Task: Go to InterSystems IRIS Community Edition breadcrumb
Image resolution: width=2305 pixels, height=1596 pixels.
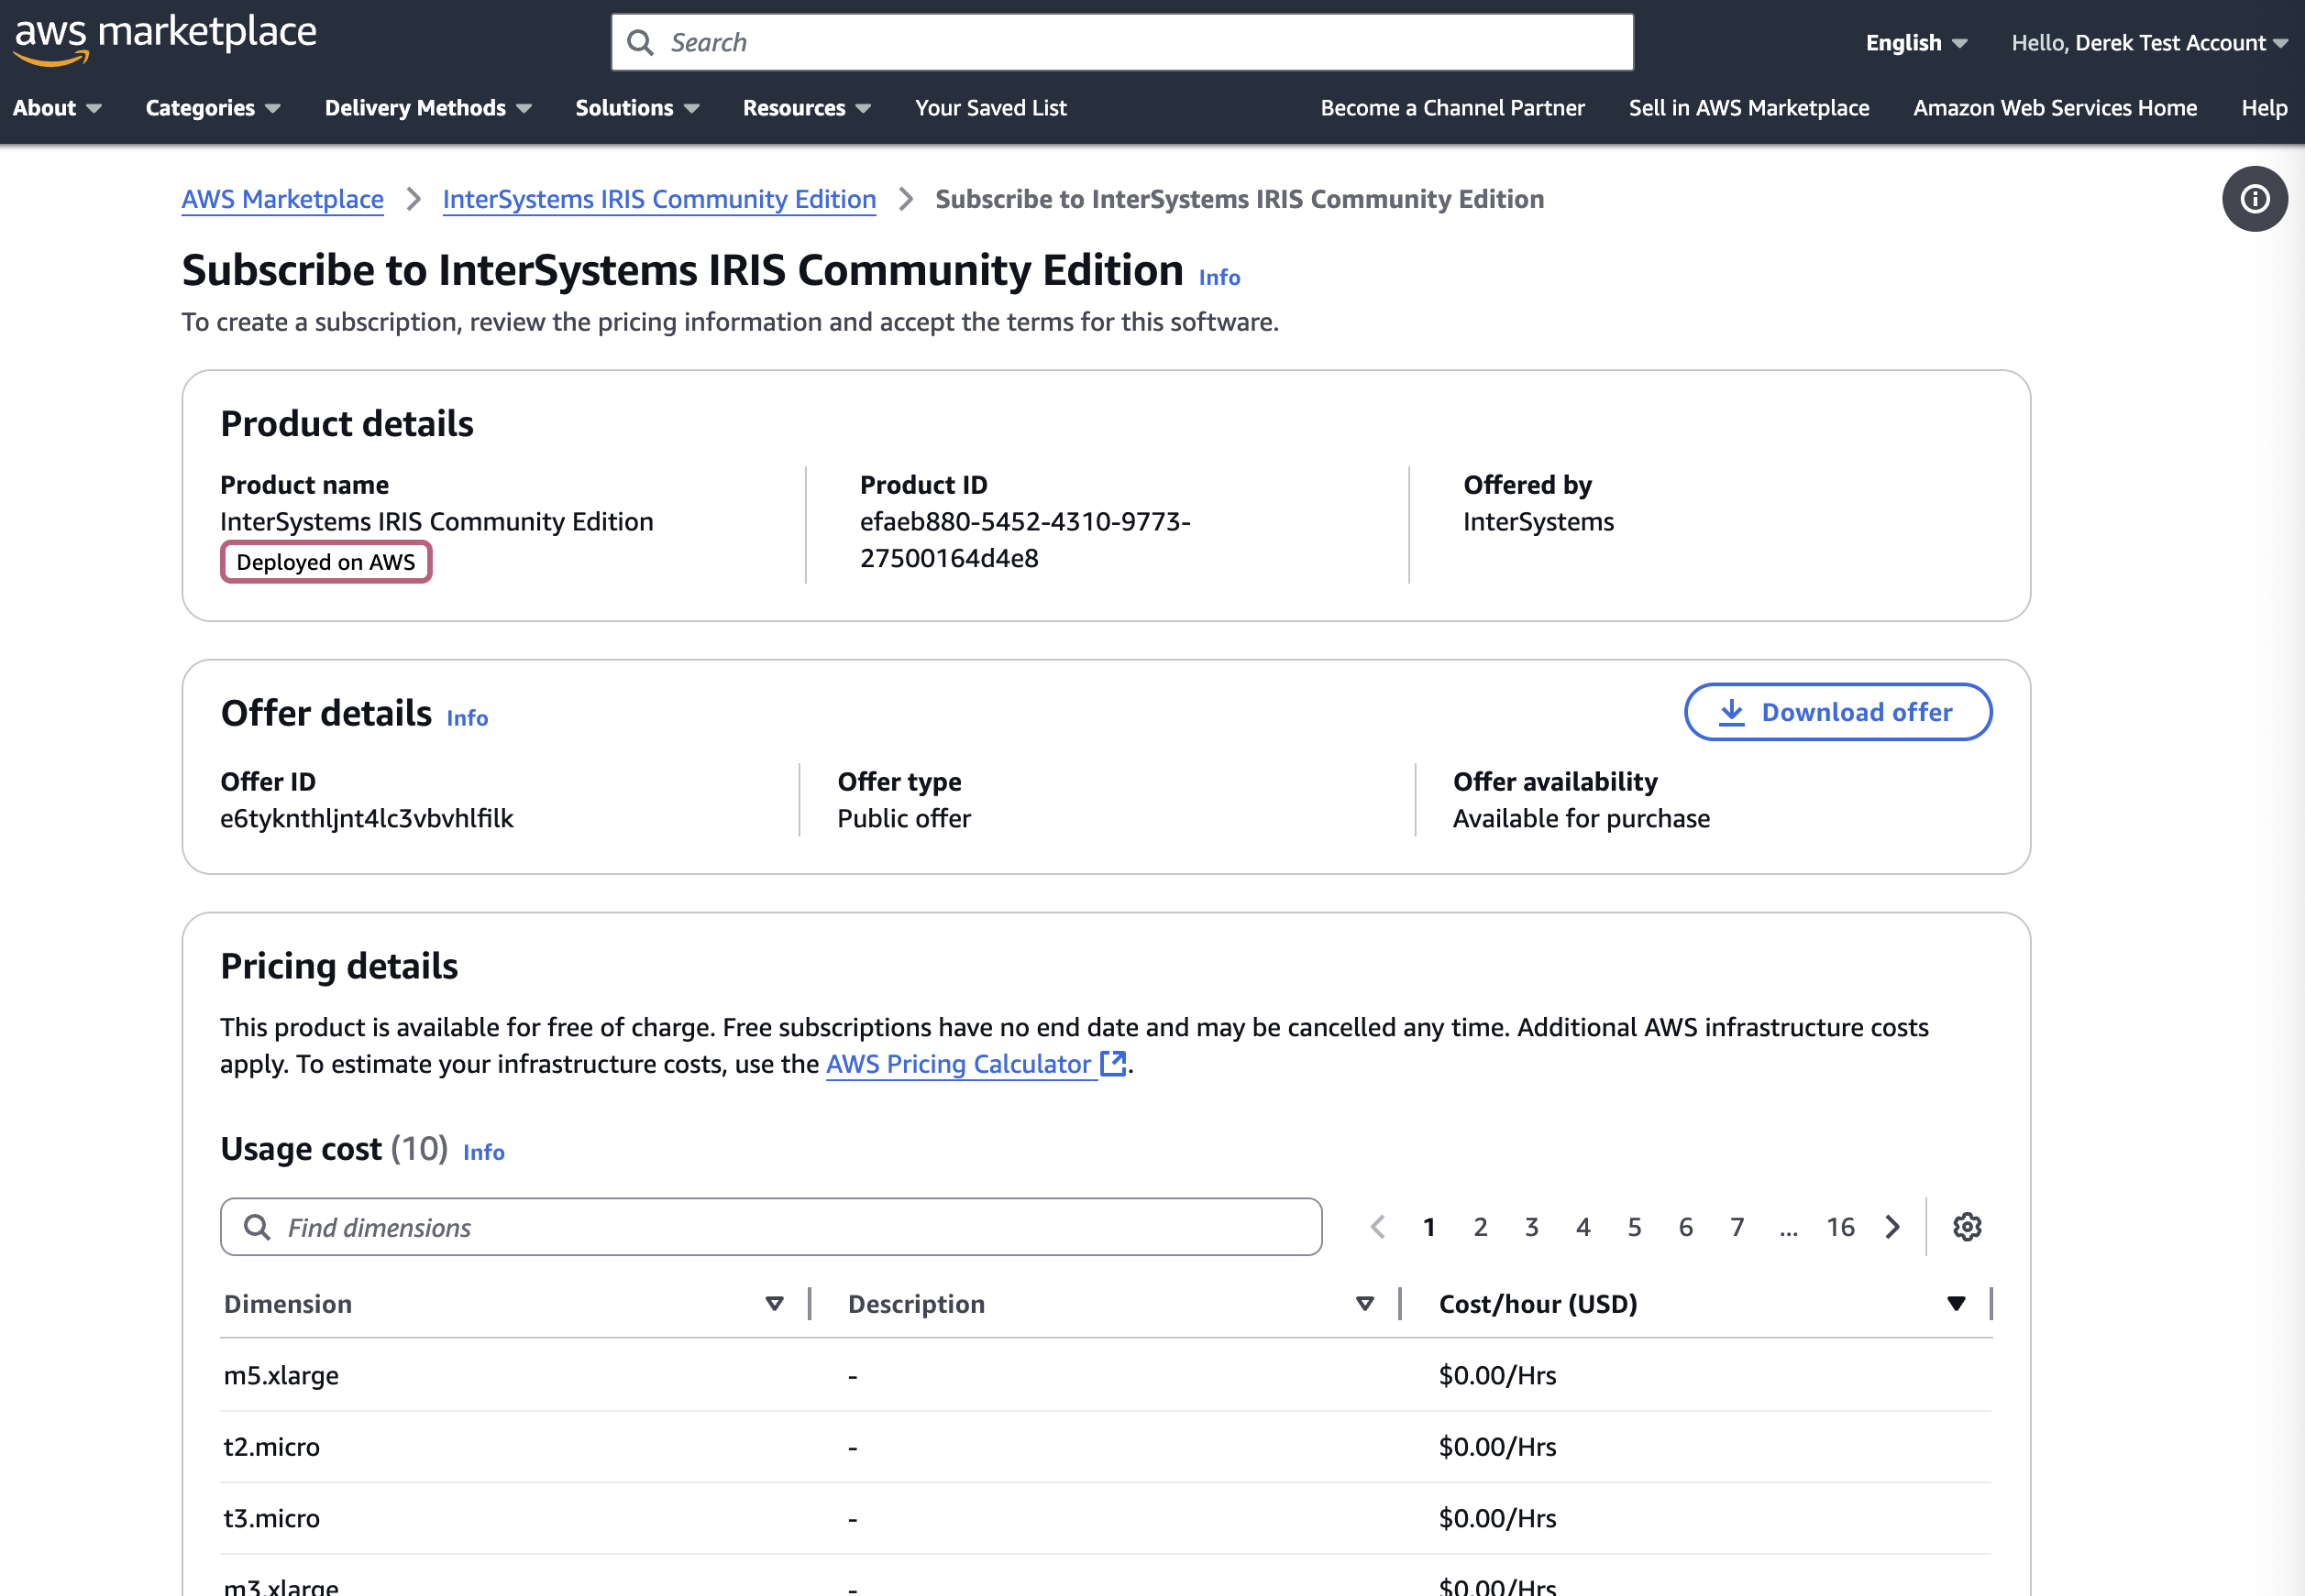Action: click(658, 199)
